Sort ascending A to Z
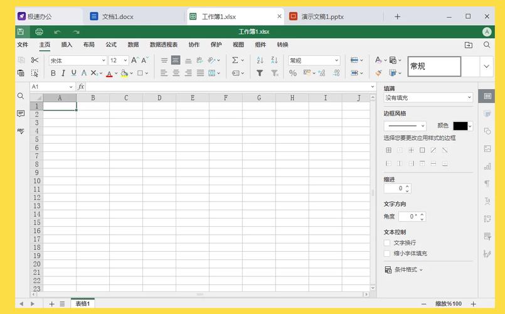The height and width of the screenshot is (314, 505). 260,60
